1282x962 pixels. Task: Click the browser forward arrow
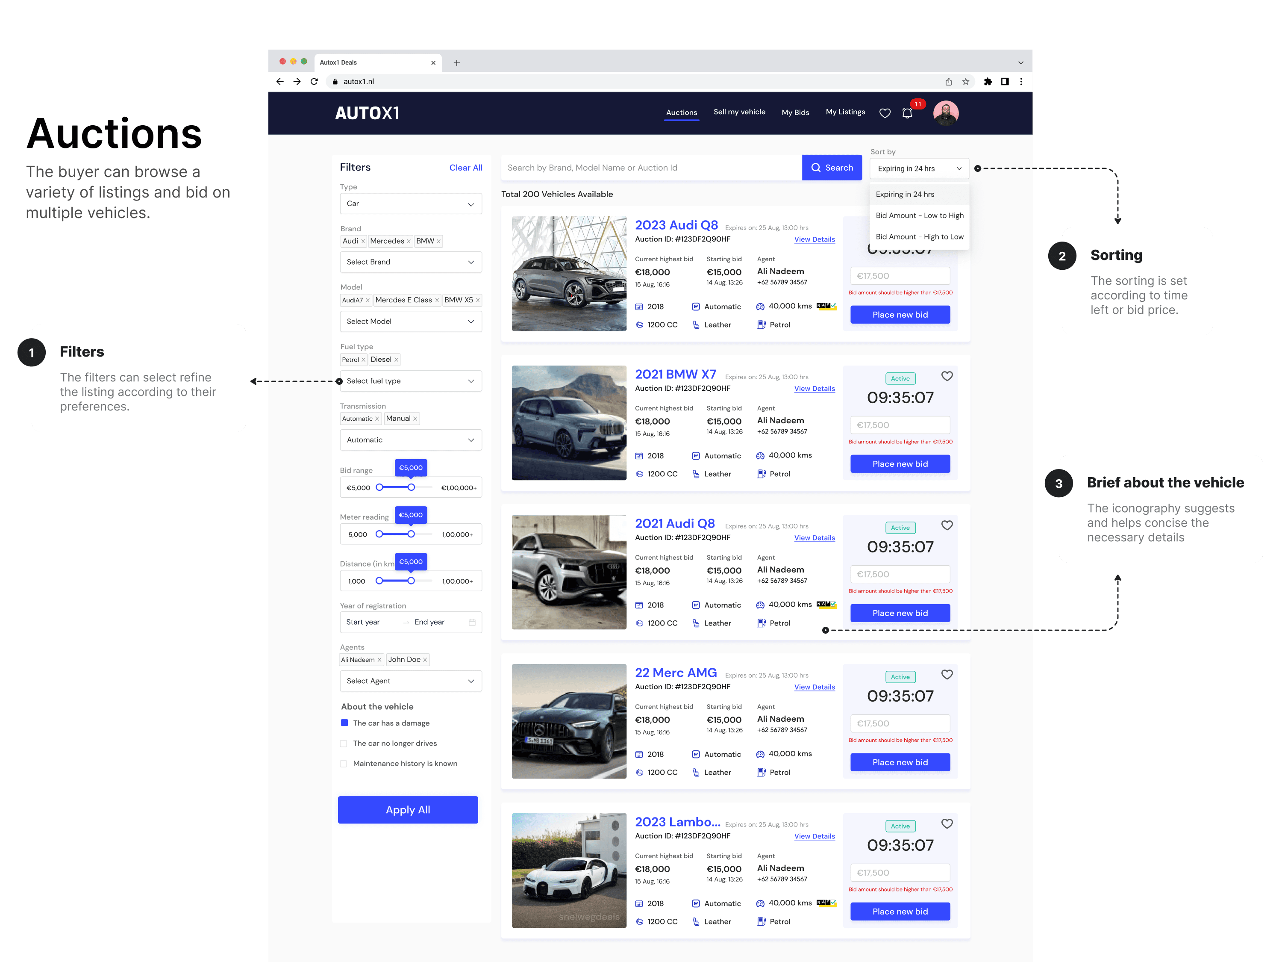(297, 82)
